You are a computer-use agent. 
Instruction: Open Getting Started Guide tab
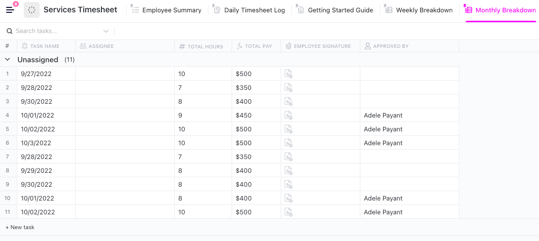point(340,10)
